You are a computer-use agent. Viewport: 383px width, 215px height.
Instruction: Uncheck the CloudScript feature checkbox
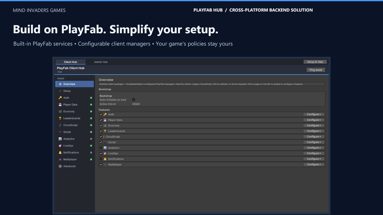(101, 137)
